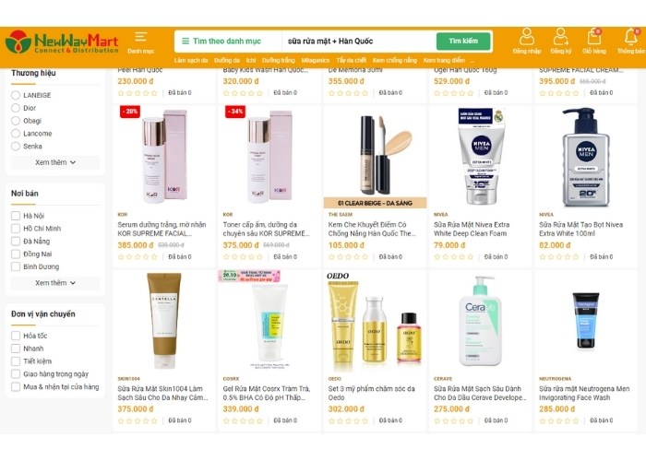Screen dimensions: 646x461
Task: Click the Đăng nhập user icon
Action: click(x=527, y=37)
